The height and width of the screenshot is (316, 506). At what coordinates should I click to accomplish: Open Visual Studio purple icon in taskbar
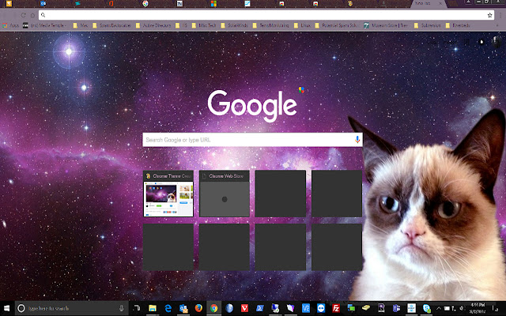[290, 309]
